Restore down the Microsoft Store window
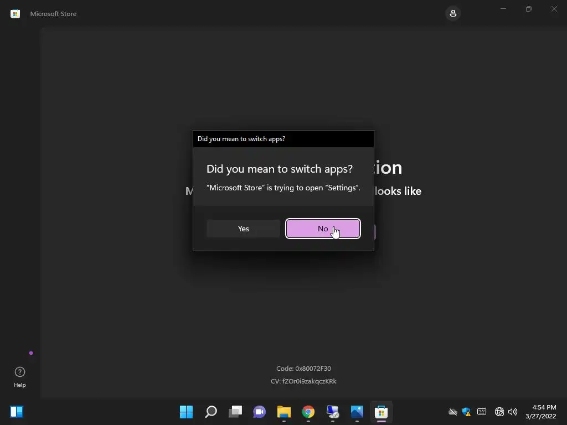The height and width of the screenshot is (425, 567). 529,9
